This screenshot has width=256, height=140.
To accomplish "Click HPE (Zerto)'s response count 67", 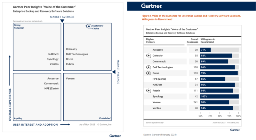I will tap(196, 79).
